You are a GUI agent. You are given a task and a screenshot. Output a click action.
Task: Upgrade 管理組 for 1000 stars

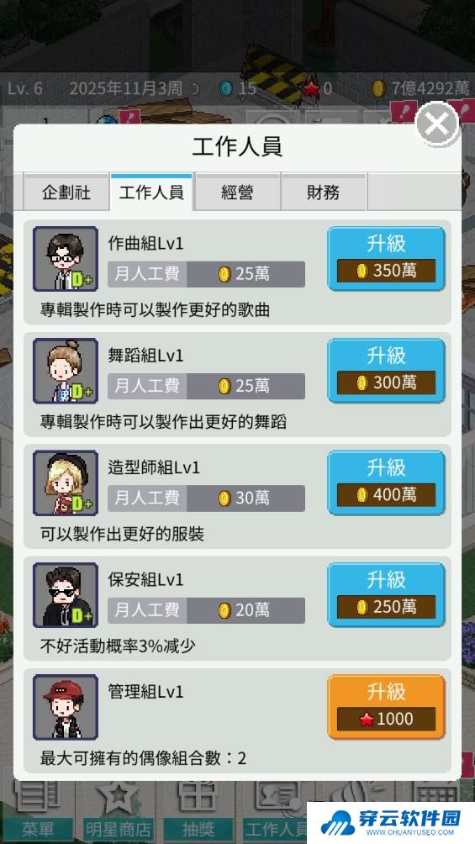[x=386, y=707]
